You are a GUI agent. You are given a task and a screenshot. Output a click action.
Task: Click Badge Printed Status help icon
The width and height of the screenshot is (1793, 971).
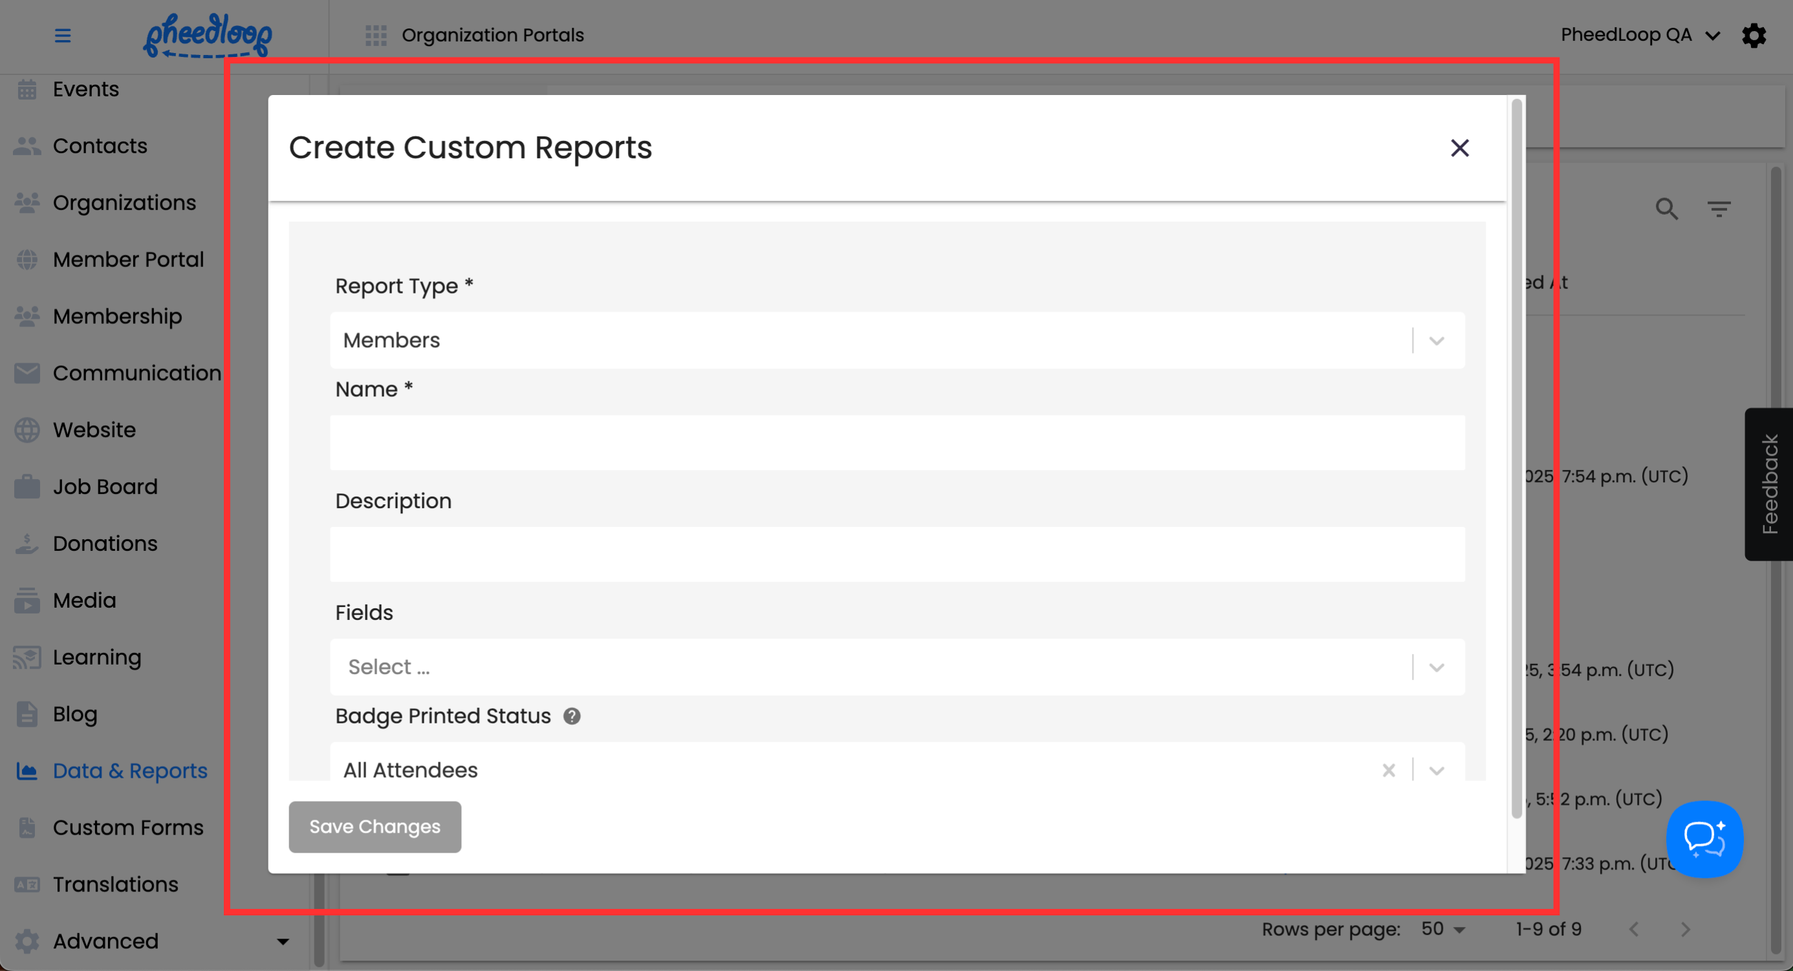[x=571, y=716]
